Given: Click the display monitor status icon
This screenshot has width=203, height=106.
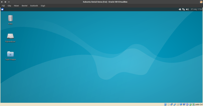Looking at the screenshot, I should pos(181,104).
